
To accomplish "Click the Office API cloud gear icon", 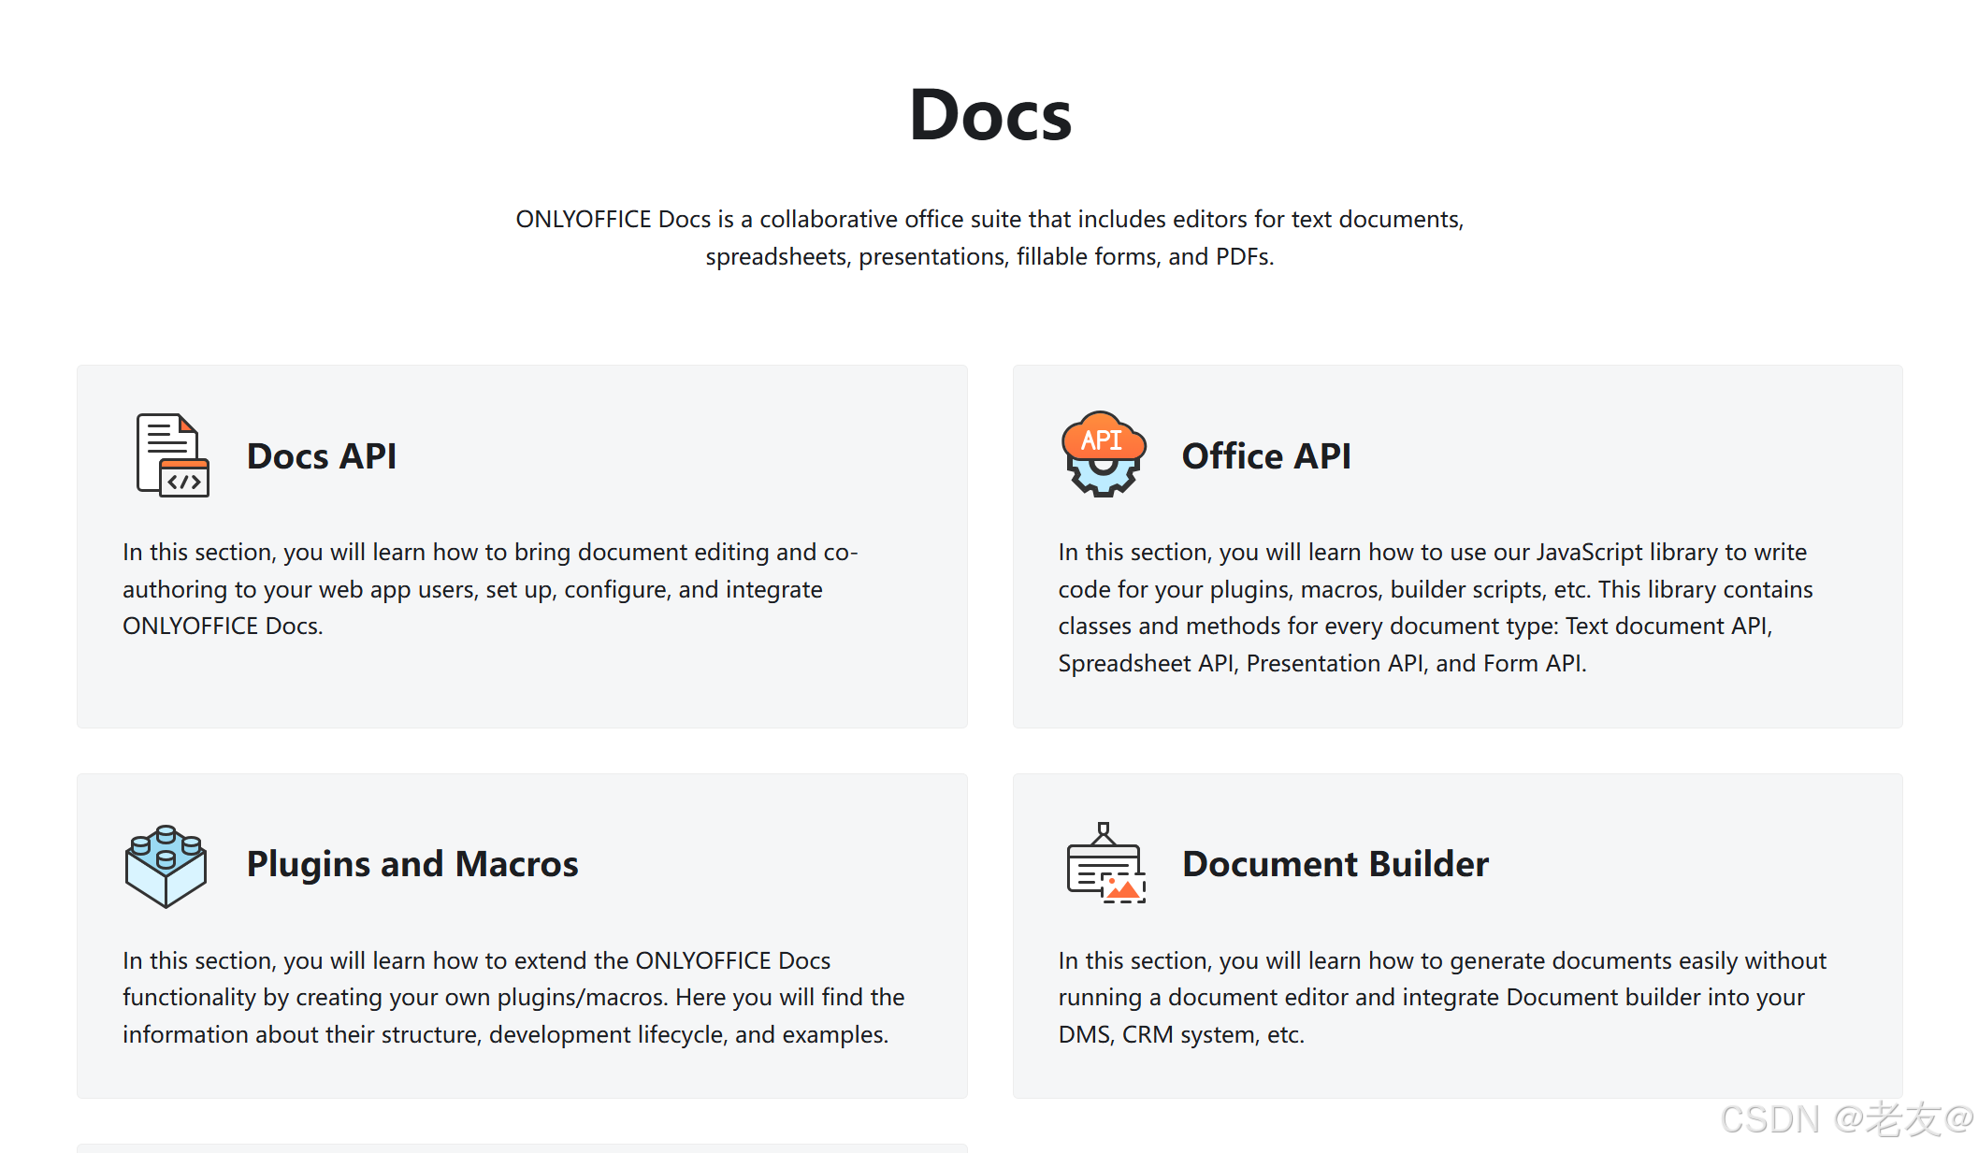I will [x=1104, y=454].
